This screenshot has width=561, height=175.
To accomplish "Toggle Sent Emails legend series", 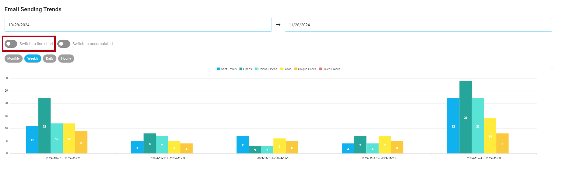I will click(227, 69).
